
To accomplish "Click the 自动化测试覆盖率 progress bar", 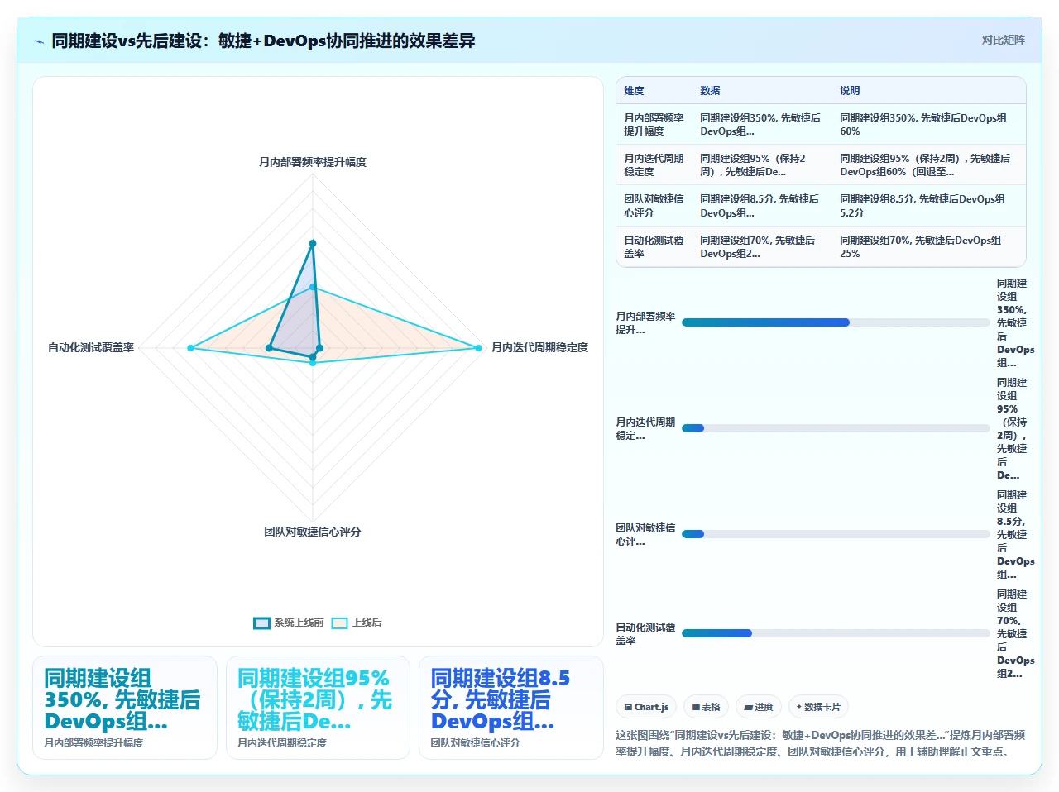I will pos(836,633).
